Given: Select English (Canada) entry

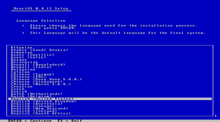Looking at the screenshot, I should click(33, 106).
